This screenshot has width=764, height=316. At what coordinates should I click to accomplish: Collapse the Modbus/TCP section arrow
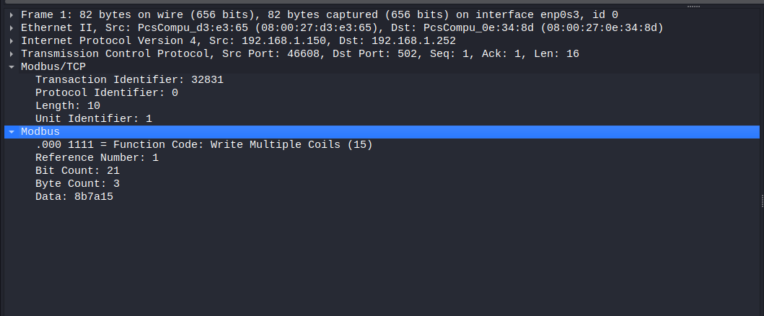[x=12, y=66]
